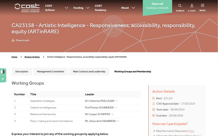The height and width of the screenshot is (136, 218).
Task: Switch to Main Contacts and Leadership tab
Action: pos(89,72)
